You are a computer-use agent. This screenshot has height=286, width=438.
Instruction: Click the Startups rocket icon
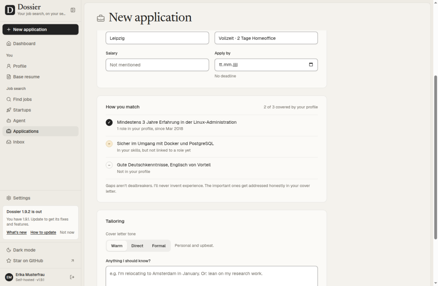click(9, 110)
